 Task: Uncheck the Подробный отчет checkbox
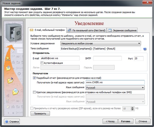pyautogui.click(x=35, y=78)
